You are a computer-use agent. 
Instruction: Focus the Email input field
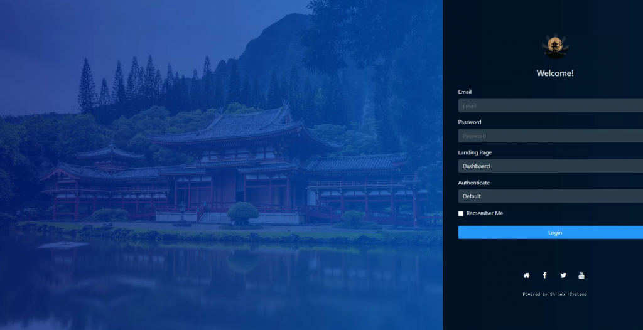pos(550,106)
